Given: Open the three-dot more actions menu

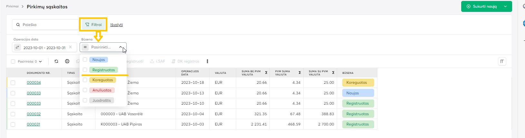Looking at the screenshot, I should [x=207, y=61].
